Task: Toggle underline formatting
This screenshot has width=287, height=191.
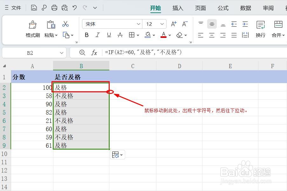Action: 109,35
